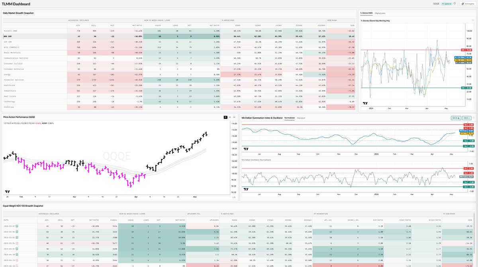Viewport: 478px width, 267px height.
Task: Select the Real Estate sector row
Action: tap(179, 96)
